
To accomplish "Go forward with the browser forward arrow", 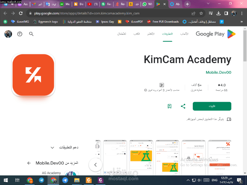I will click(x=13, y=13).
